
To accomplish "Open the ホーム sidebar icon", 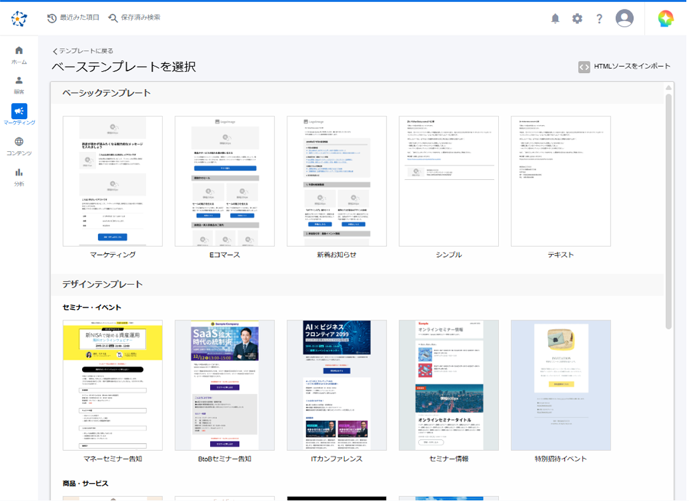I will pos(19,53).
